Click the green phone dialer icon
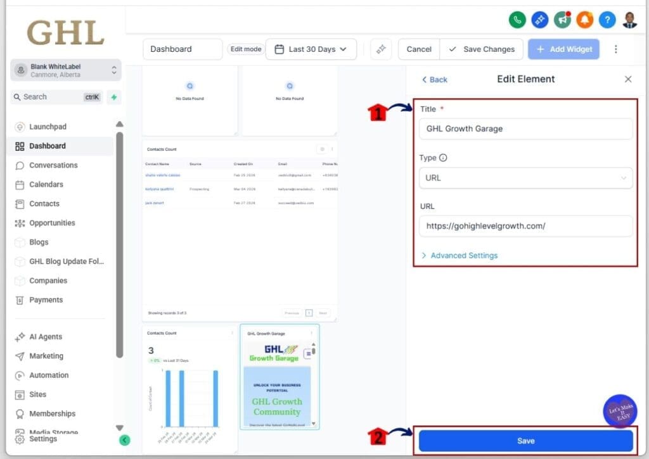The width and height of the screenshot is (649, 459). point(517,20)
